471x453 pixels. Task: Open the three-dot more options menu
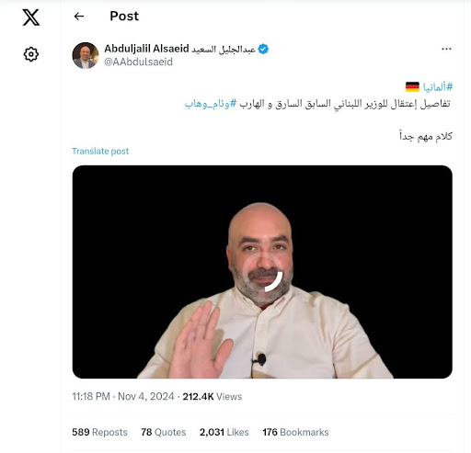446,49
